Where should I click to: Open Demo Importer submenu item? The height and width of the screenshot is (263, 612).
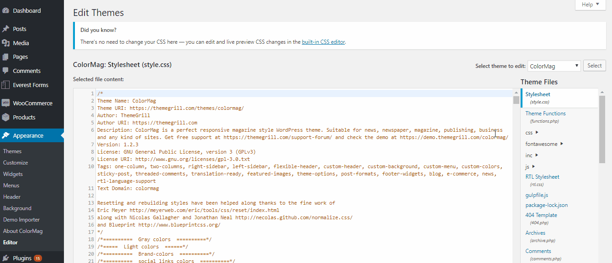[x=21, y=220]
